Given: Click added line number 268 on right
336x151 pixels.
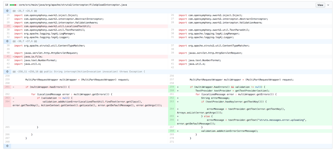Looking at the screenshot, I should [x=172, y=131].
